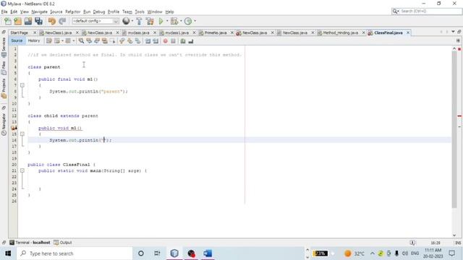Click the editor vertical scrollbar
Viewport: 463px width, 260px height.
click(x=454, y=130)
